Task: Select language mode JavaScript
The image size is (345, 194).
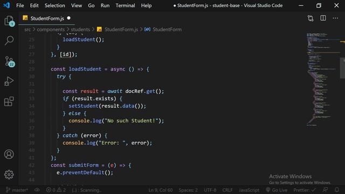Action: coord(249,190)
